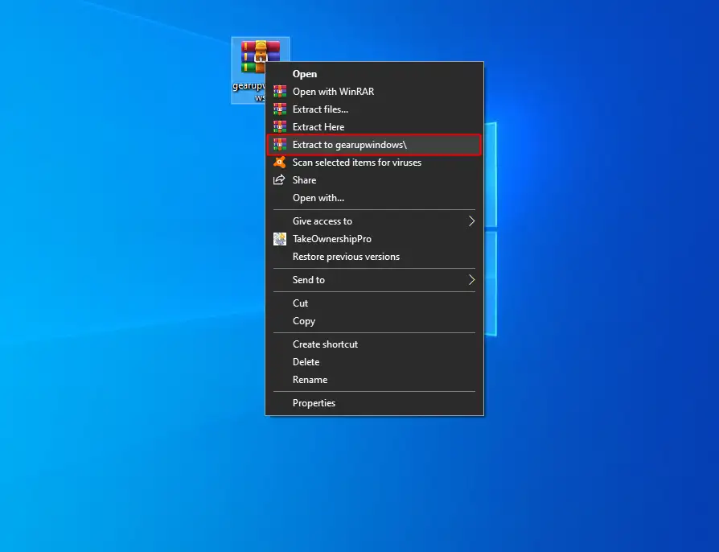Select Open with... menu entry
719x552 pixels.
click(x=374, y=198)
